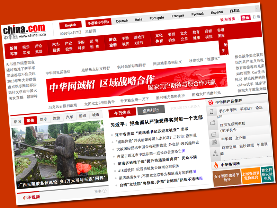Click the 中华视频 section heading
This screenshot has height=208, width=277.
click(31, 197)
